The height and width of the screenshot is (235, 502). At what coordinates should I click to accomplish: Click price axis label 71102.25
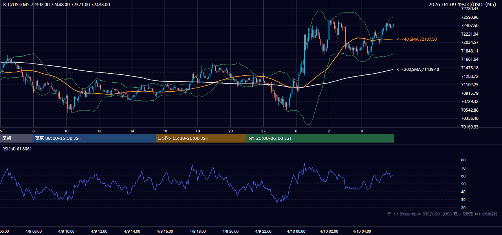pyautogui.click(x=469, y=85)
